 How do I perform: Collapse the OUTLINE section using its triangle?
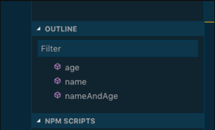[39, 29]
